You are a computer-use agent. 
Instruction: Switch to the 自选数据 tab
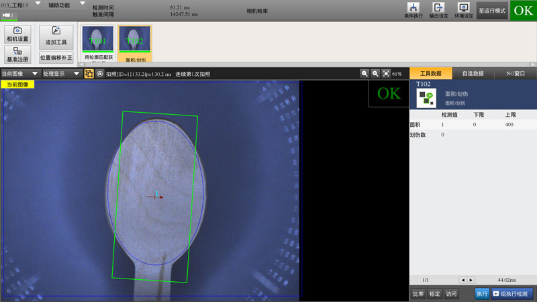point(473,74)
